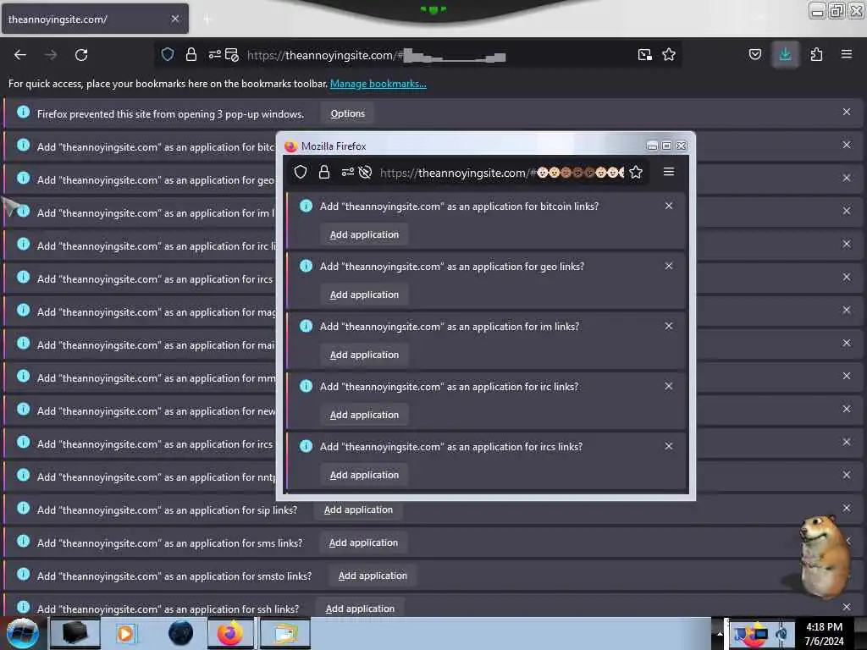Open the file explorer icon on the taskbar
867x650 pixels.
pos(284,633)
